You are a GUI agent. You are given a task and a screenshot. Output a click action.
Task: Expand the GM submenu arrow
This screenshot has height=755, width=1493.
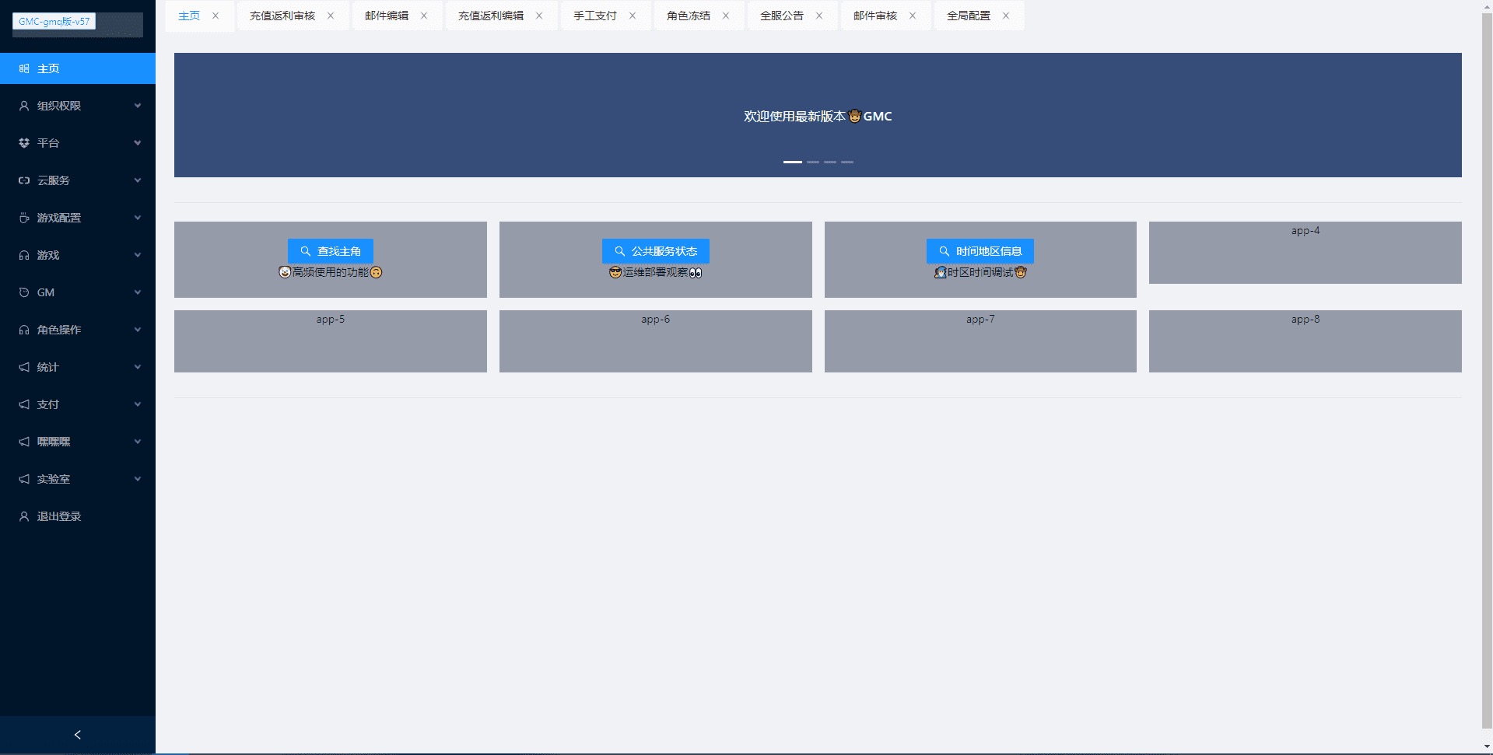[x=138, y=292]
